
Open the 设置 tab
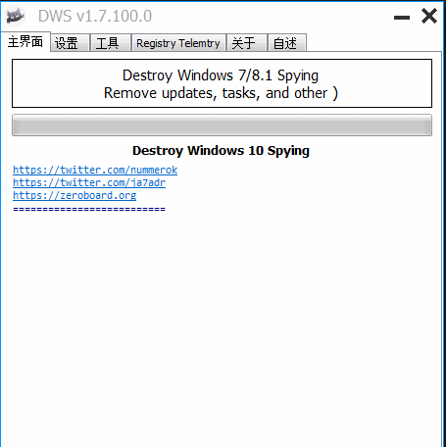pos(70,43)
